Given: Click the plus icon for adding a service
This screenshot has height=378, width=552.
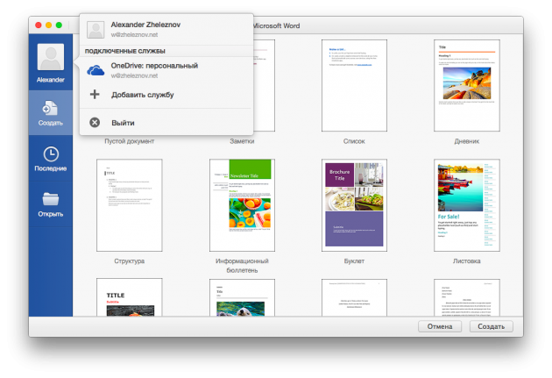Looking at the screenshot, I should pos(95,95).
